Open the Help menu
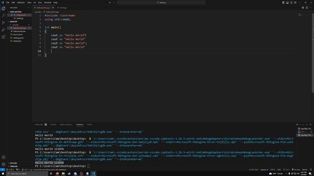This screenshot has width=314, height=176. [55, 2]
